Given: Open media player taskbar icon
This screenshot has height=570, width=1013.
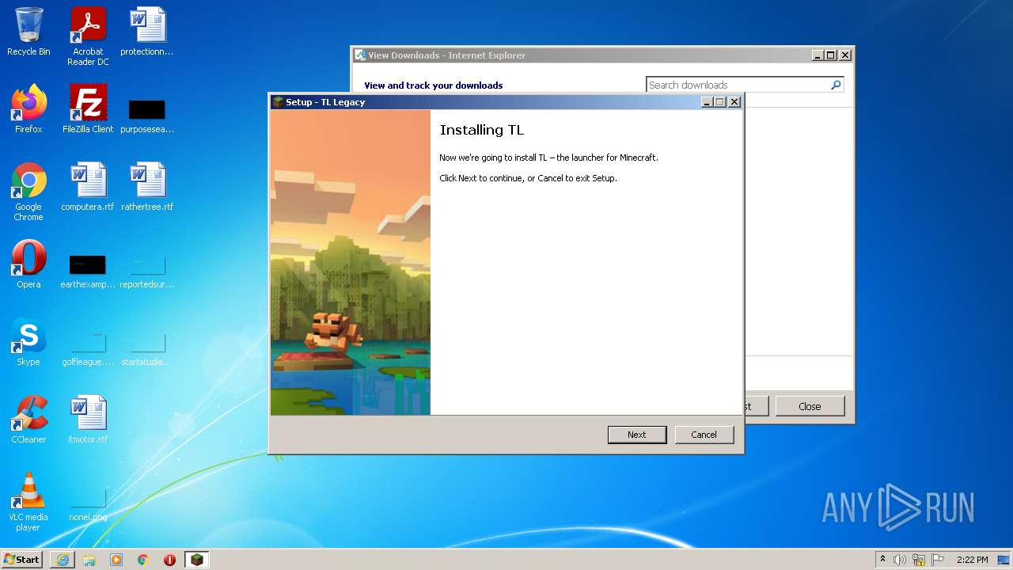Looking at the screenshot, I should pos(116,560).
